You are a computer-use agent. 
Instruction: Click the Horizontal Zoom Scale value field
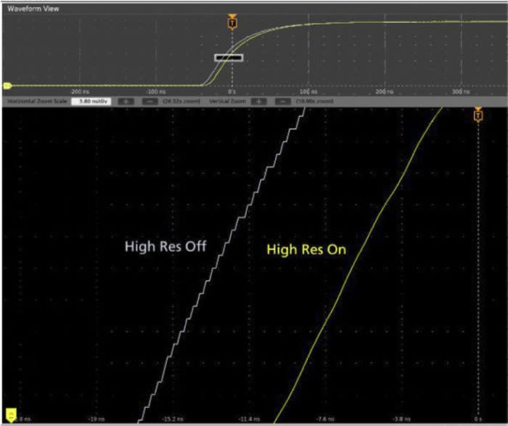tap(91, 102)
